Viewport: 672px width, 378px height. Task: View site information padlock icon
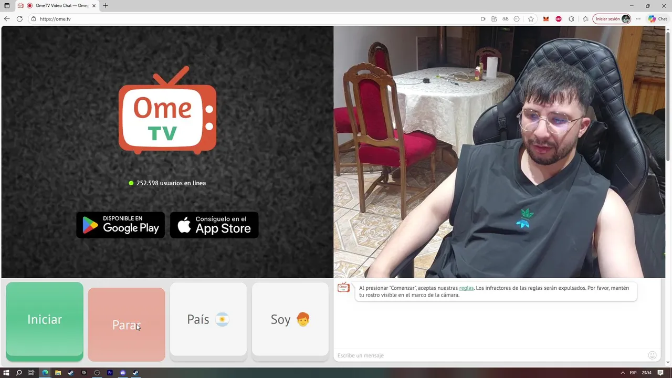pos(34,19)
